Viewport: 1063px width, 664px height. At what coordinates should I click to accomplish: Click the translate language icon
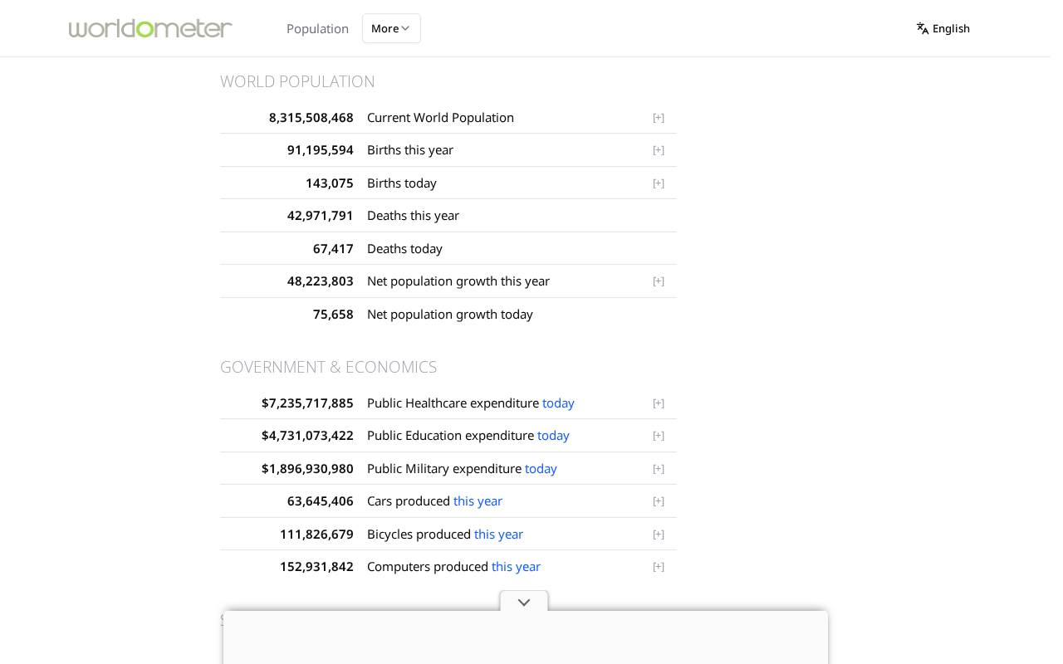tap(923, 28)
